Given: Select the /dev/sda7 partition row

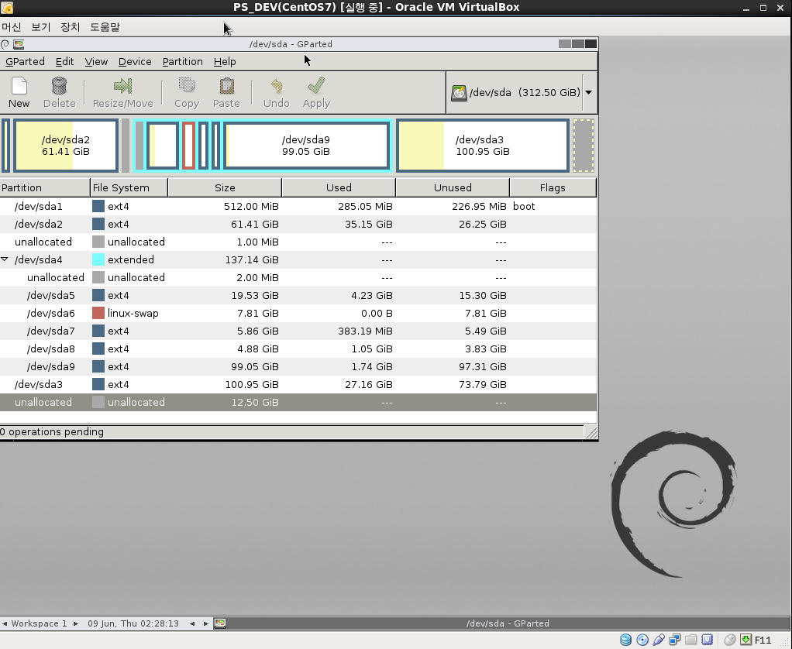Looking at the screenshot, I should click(x=298, y=331).
